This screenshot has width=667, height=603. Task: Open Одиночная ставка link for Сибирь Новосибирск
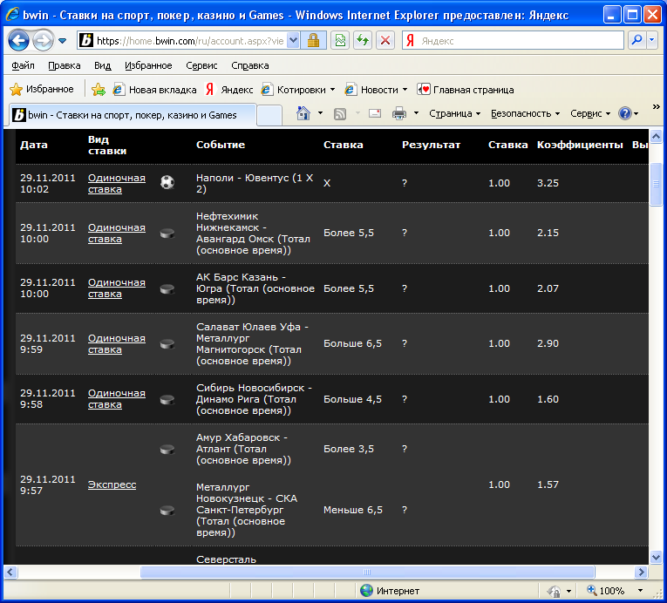117,398
